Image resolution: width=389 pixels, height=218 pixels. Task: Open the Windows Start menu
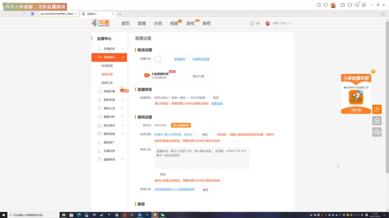[3, 215]
